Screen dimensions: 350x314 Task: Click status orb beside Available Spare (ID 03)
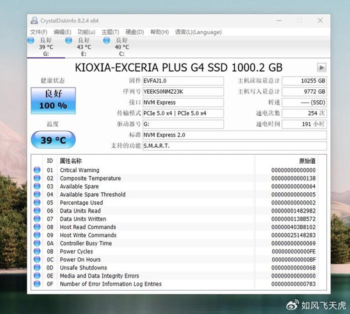tap(37, 186)
